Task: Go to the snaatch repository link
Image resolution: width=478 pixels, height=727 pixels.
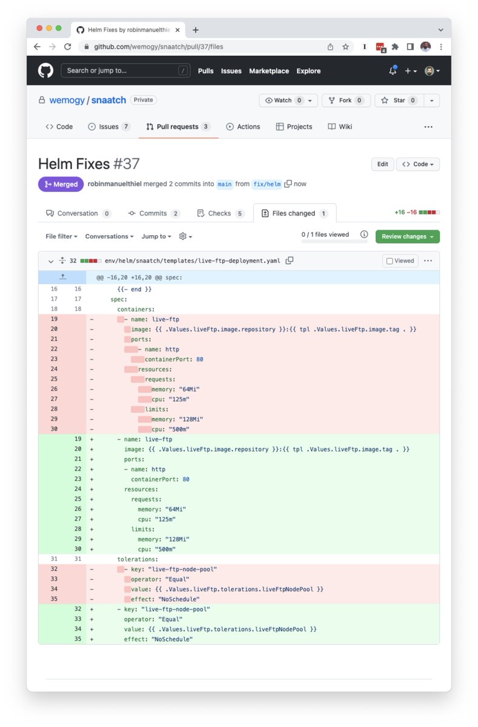Action: tap(109, 100)
